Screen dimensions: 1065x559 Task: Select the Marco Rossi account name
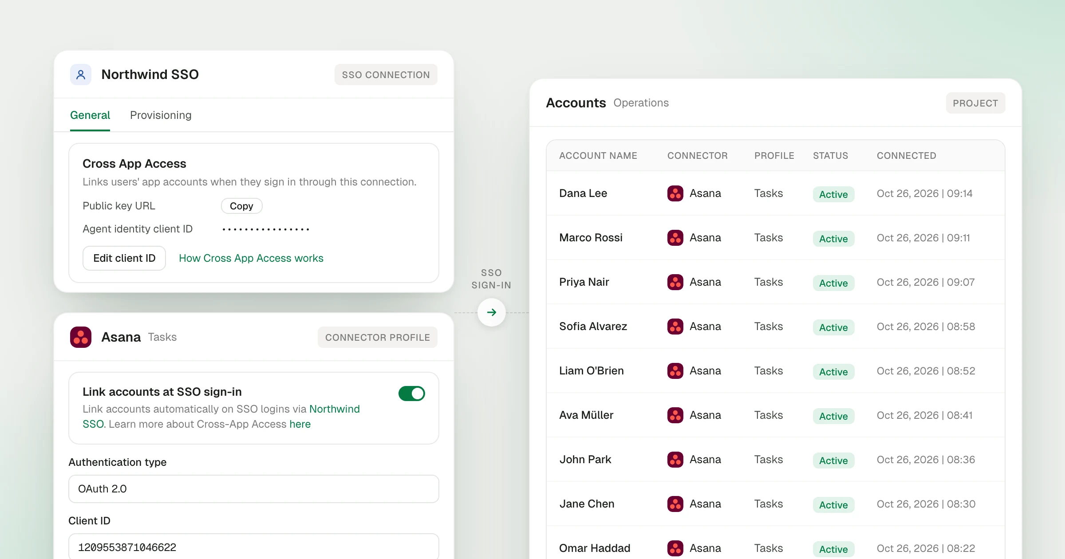point(591,238)
